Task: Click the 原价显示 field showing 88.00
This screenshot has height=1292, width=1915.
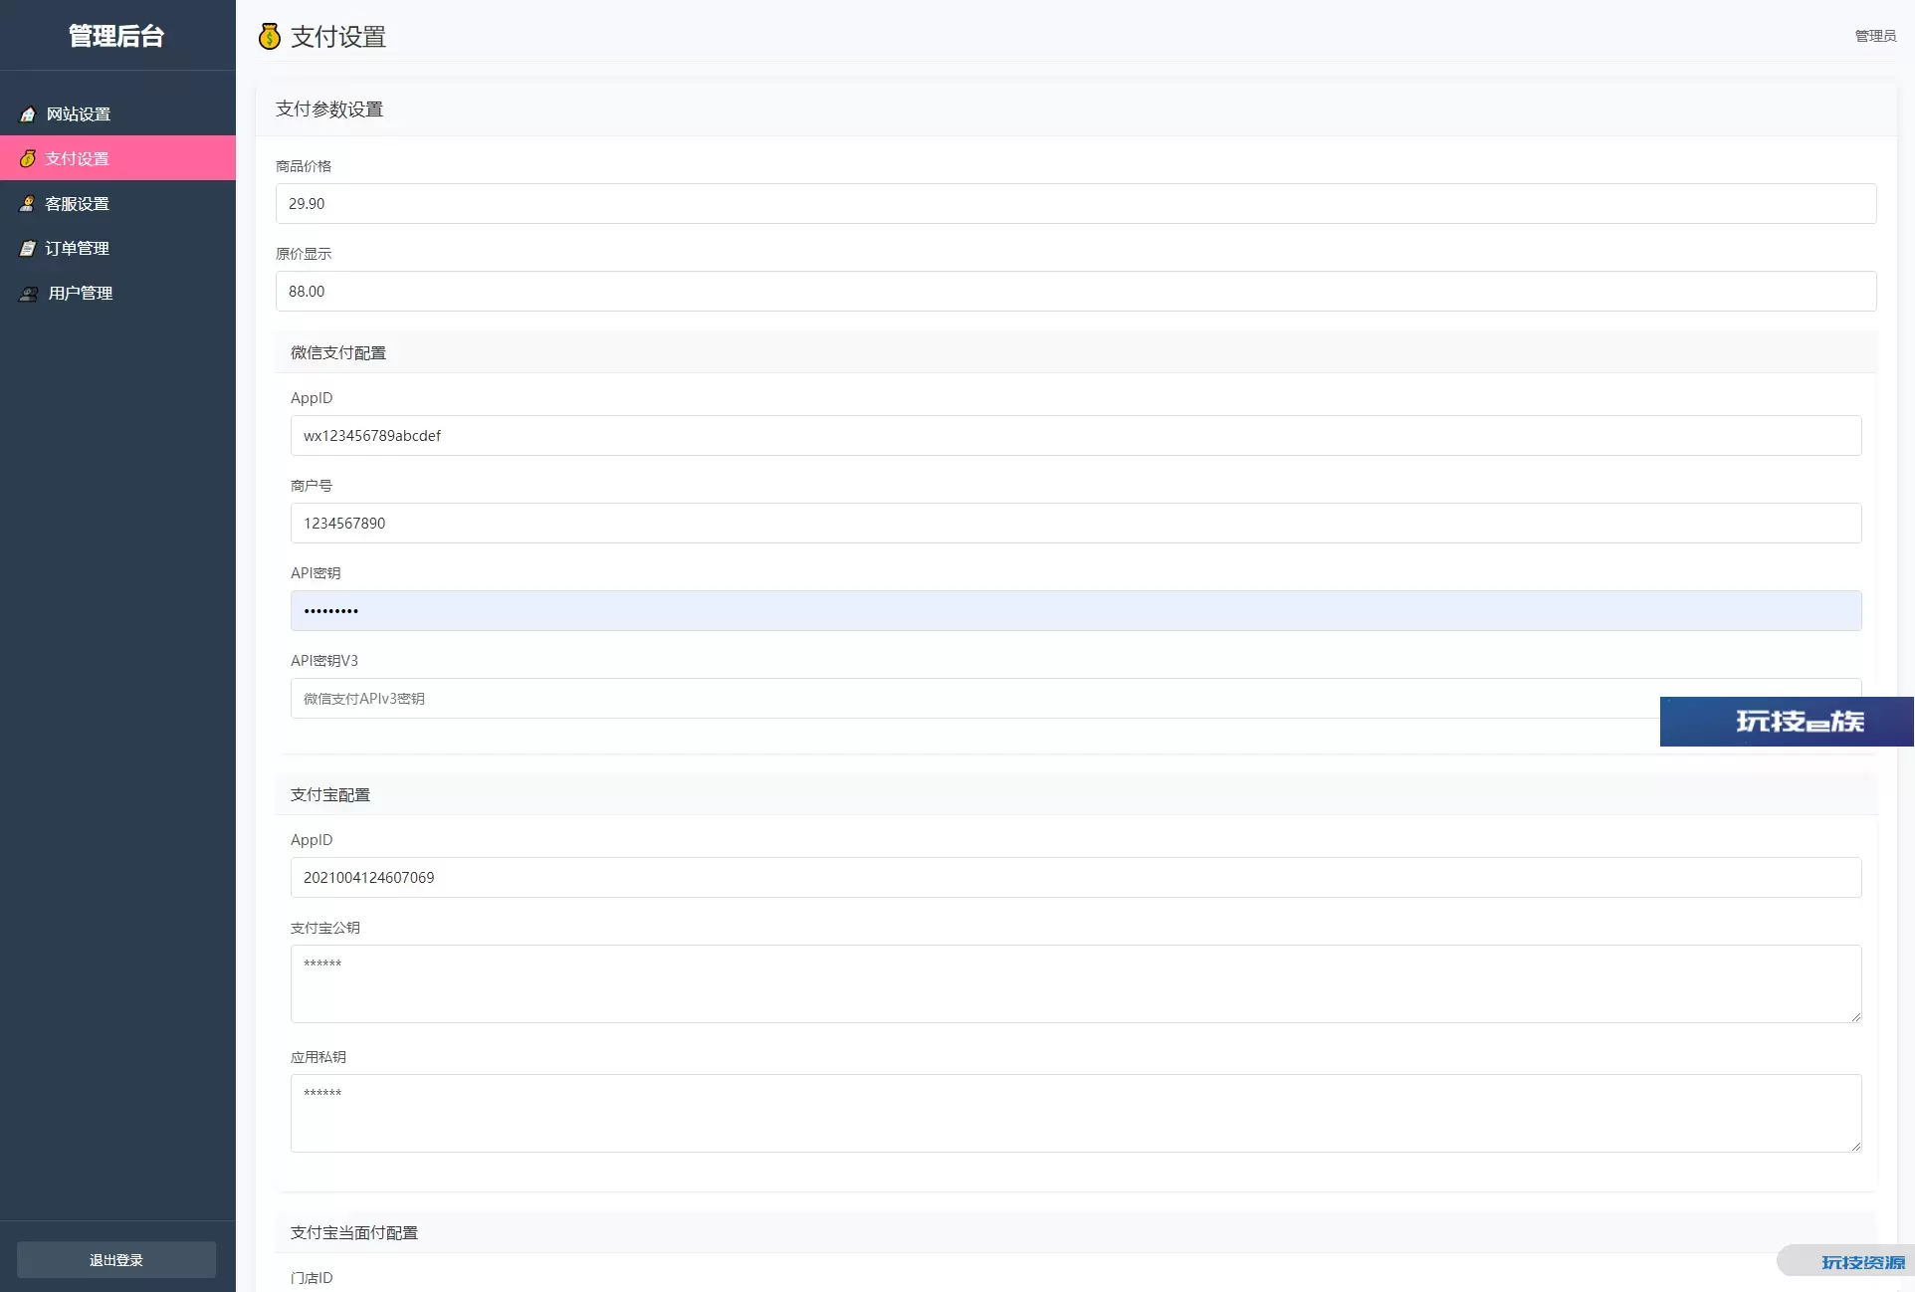Action: pos(1075,292)
